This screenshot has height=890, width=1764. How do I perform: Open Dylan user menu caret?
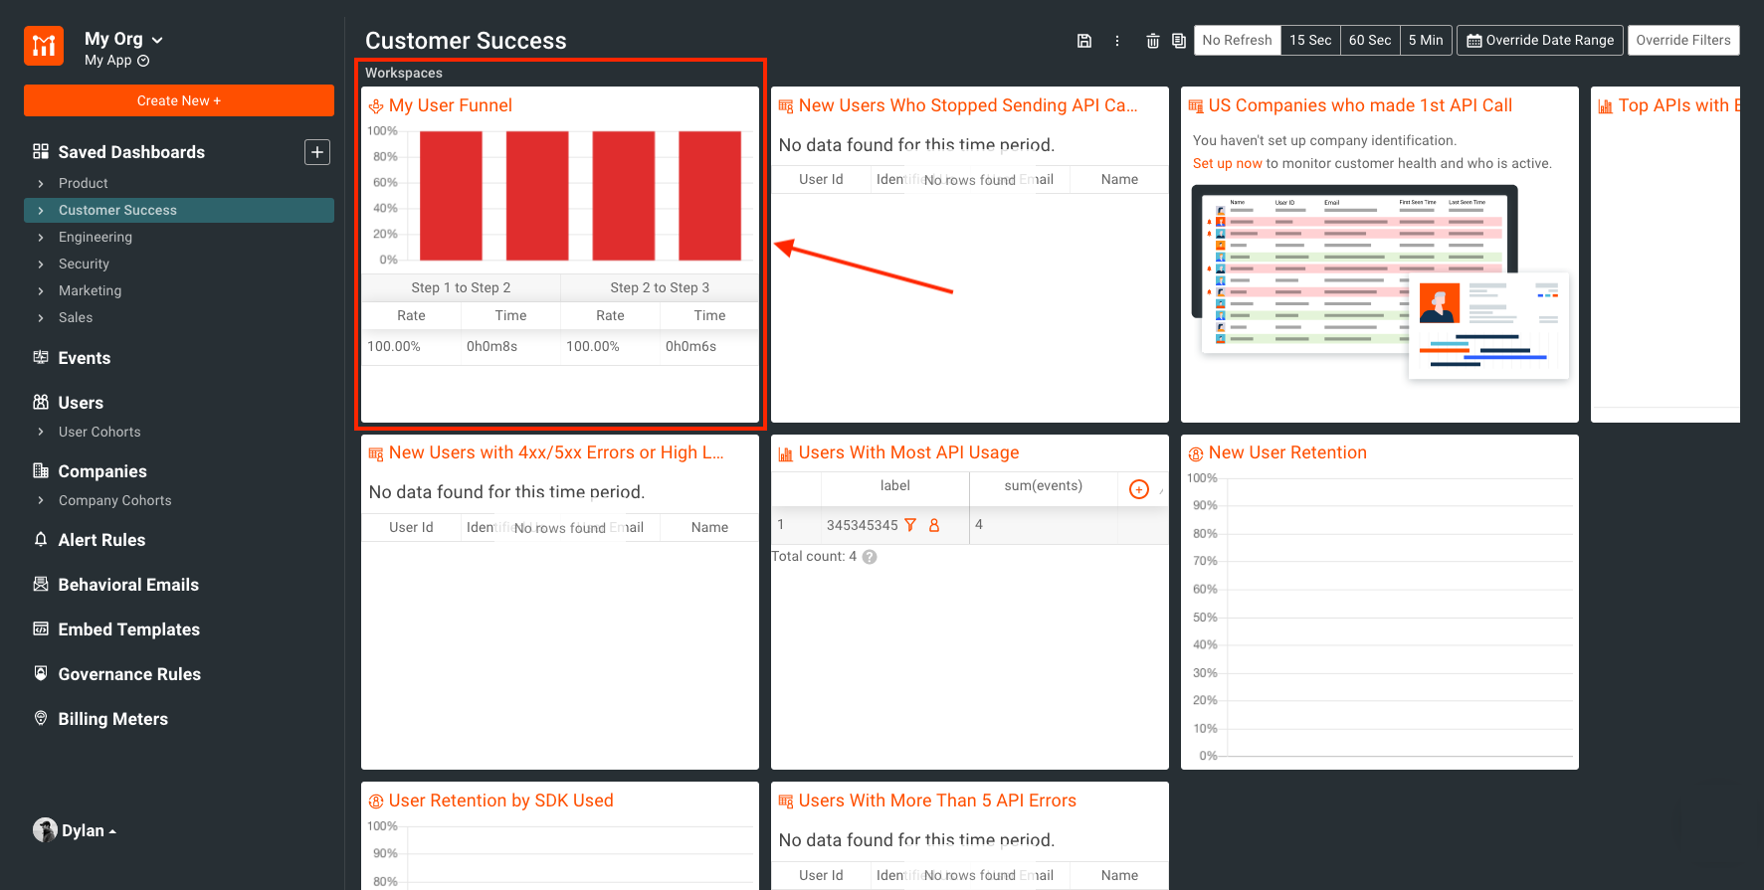pyautogui.click(x=112, y=831)
